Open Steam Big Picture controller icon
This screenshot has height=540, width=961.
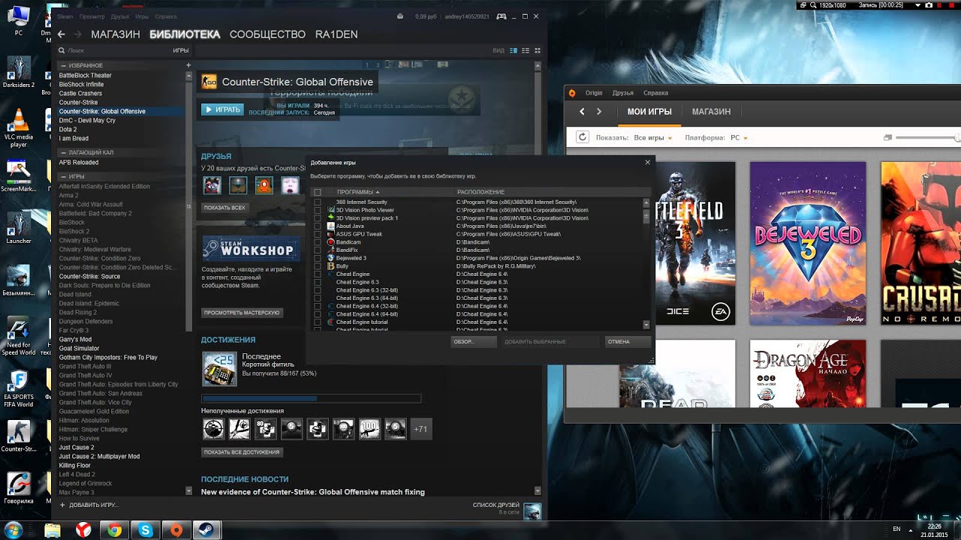click(x=502, y=16)
